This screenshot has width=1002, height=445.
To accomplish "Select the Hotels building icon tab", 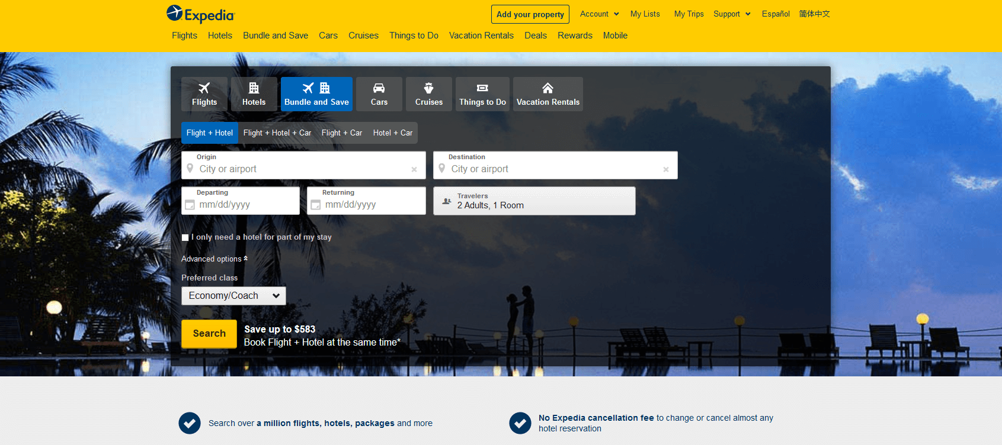I will coord(254,94).
